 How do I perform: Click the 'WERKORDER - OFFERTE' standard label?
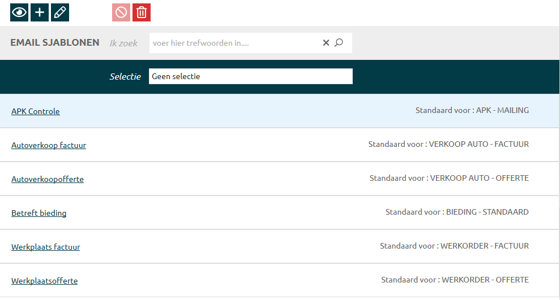[x=485, y=280]
